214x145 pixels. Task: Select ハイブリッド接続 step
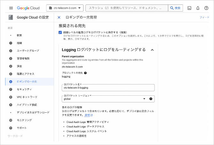29,105
